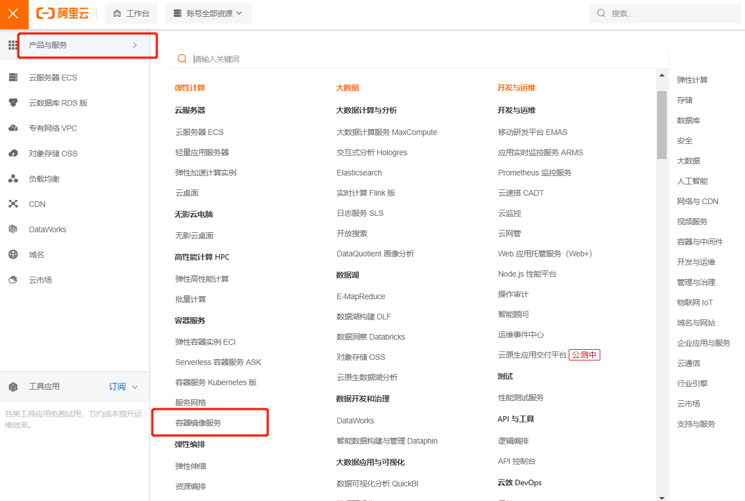Viewport: 745px width, 501px height.
Task: Open 移动研发平台 EMAS link
Action: [x=533, y=132]
